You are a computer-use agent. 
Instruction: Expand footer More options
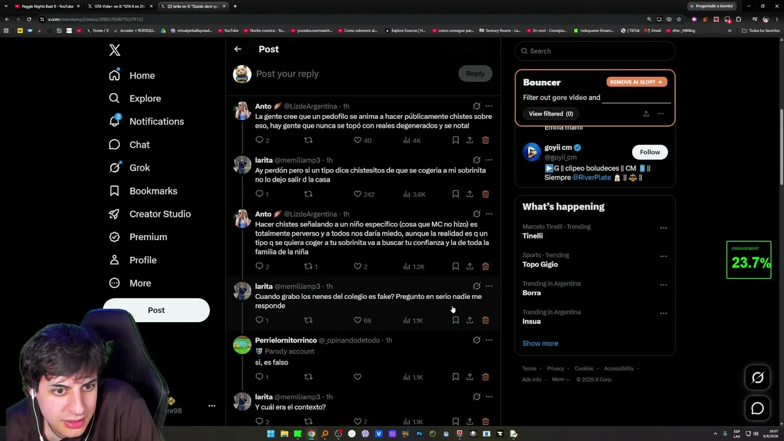click(560, 380)
